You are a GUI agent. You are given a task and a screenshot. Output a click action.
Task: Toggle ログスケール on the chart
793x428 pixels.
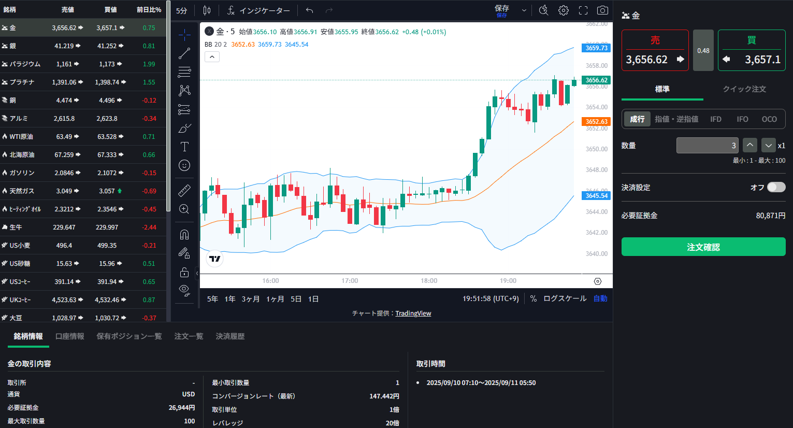click(x=565, y=298)
